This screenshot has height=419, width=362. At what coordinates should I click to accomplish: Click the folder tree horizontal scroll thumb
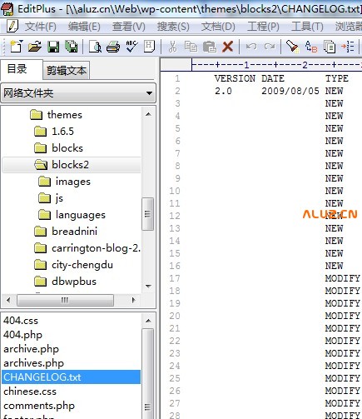65,300
